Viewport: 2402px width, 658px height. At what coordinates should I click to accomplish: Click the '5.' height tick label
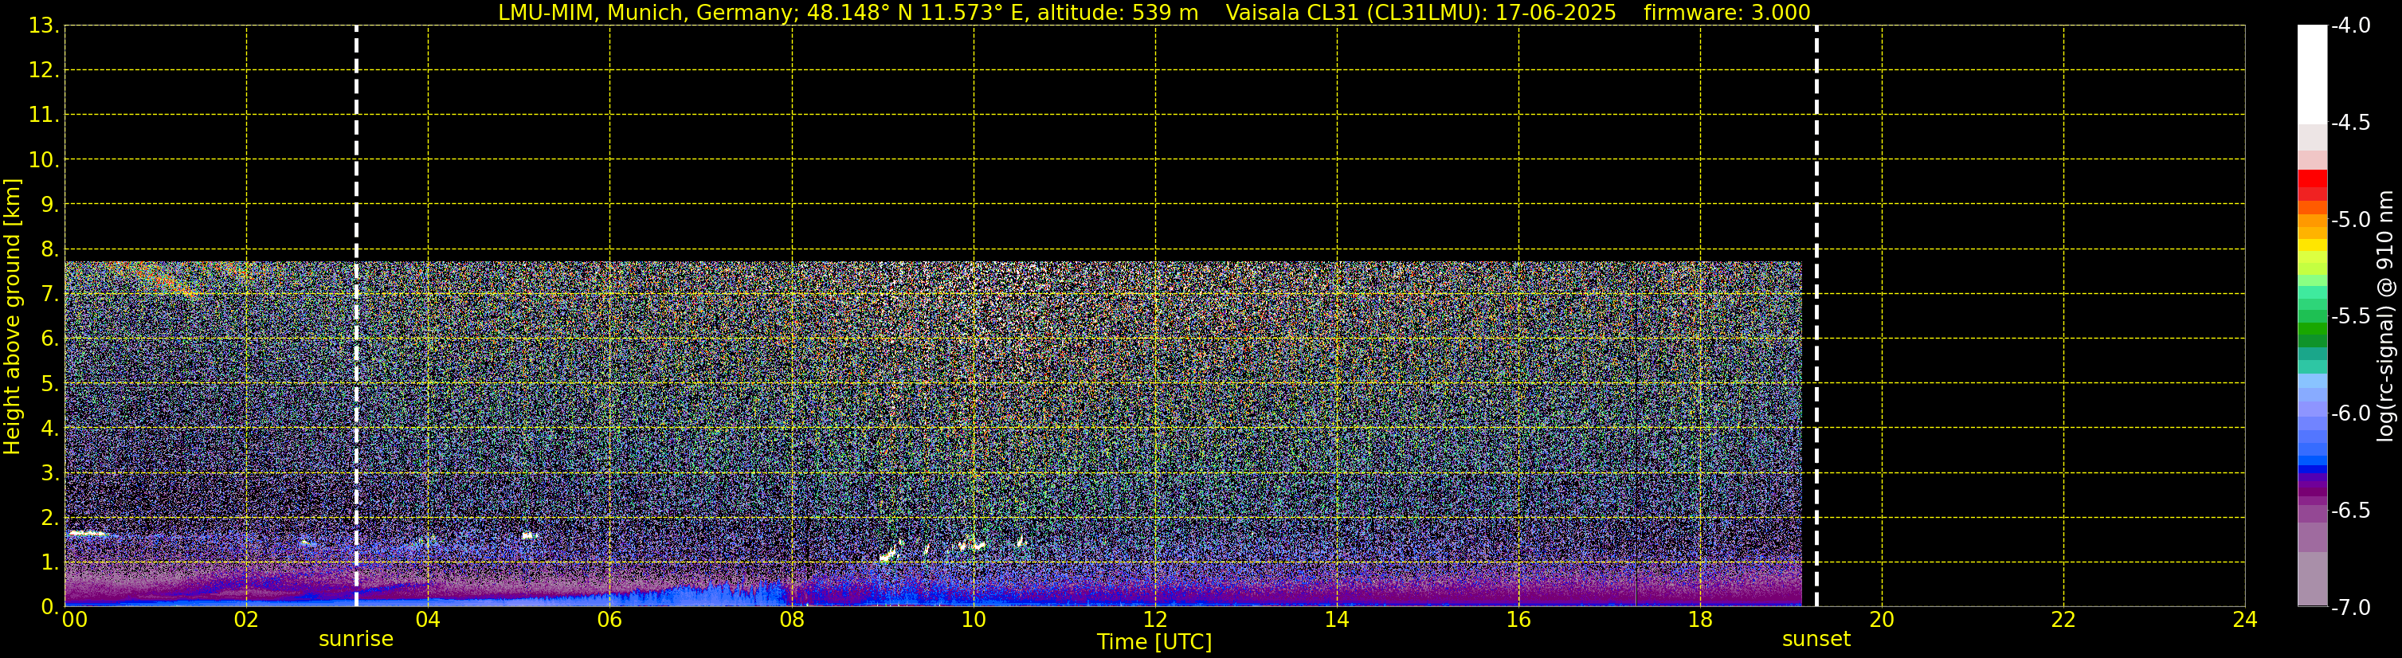coord(49,384)
